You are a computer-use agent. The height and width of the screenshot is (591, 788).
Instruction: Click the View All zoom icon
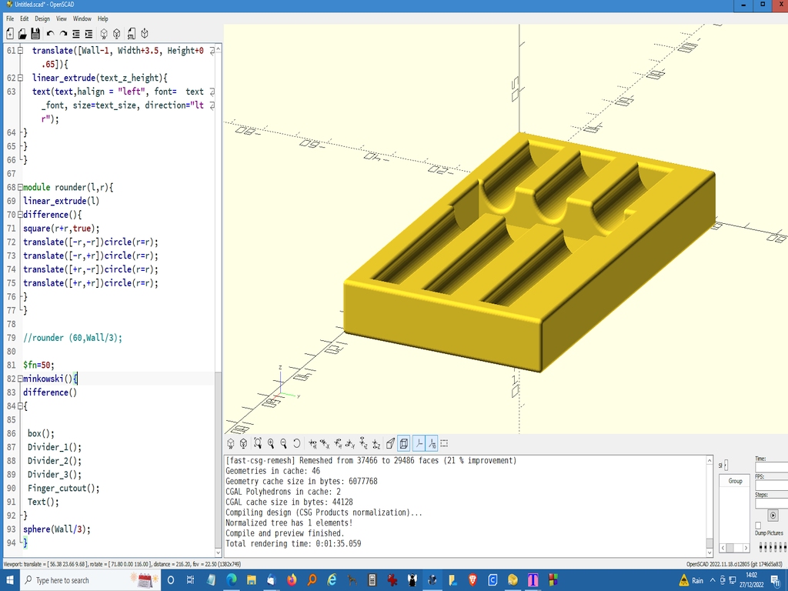pyautogui.click(x=258, y=443)
